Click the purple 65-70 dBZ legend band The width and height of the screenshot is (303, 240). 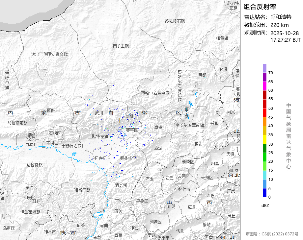(265, 77)
